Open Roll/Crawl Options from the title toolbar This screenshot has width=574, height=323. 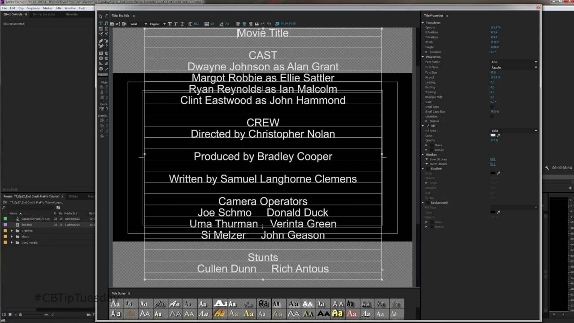click(x=117, y=24)
